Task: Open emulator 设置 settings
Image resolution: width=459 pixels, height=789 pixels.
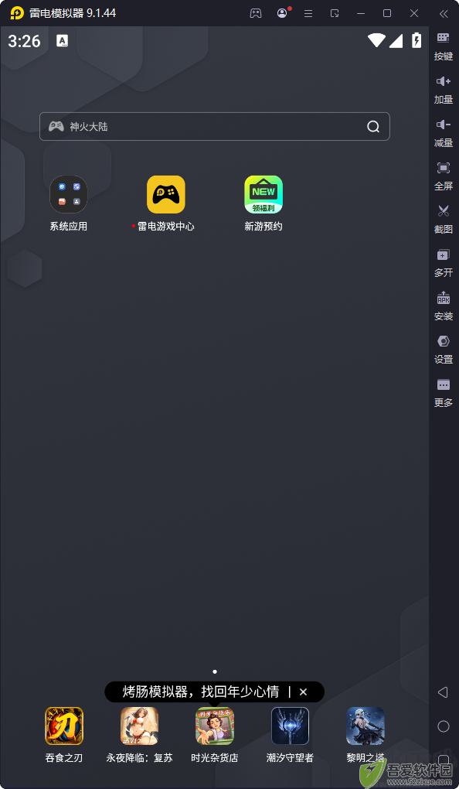Action: [x=443, y=349]
